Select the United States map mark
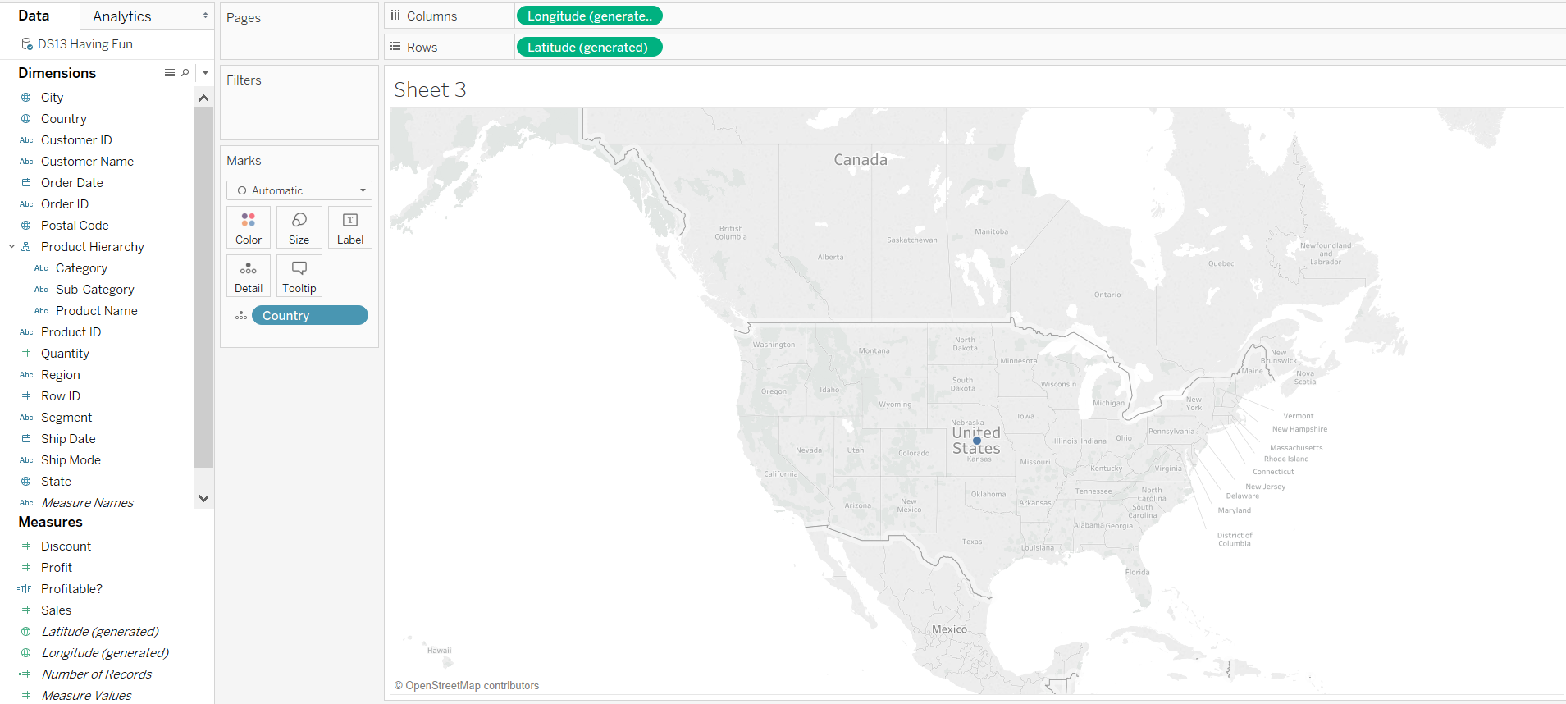This screenshot has width=1566, height=704. [x=976, y=441]
